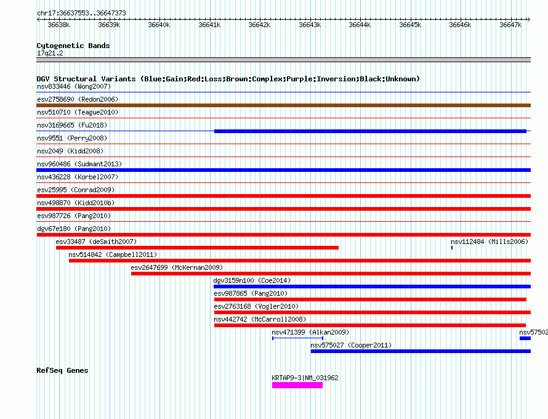Open the dgv67e180 (Pang2010) label

coord(74,229)
